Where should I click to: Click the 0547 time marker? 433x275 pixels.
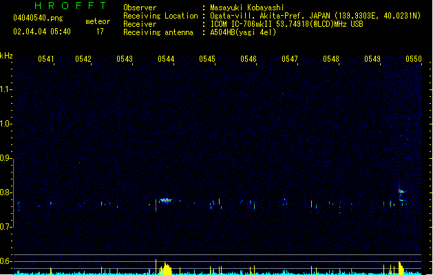tap(290, 59)
